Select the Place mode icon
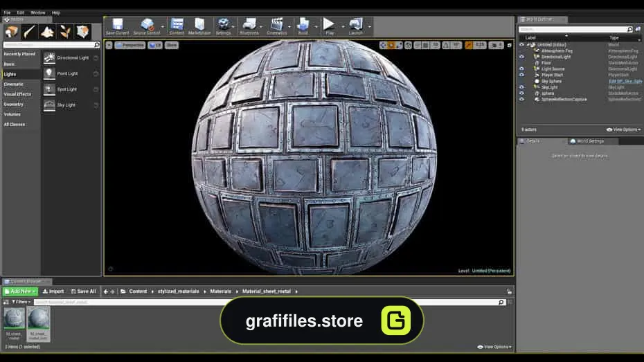The width and height of the screenshot is (644, 362). coord(12,32)
